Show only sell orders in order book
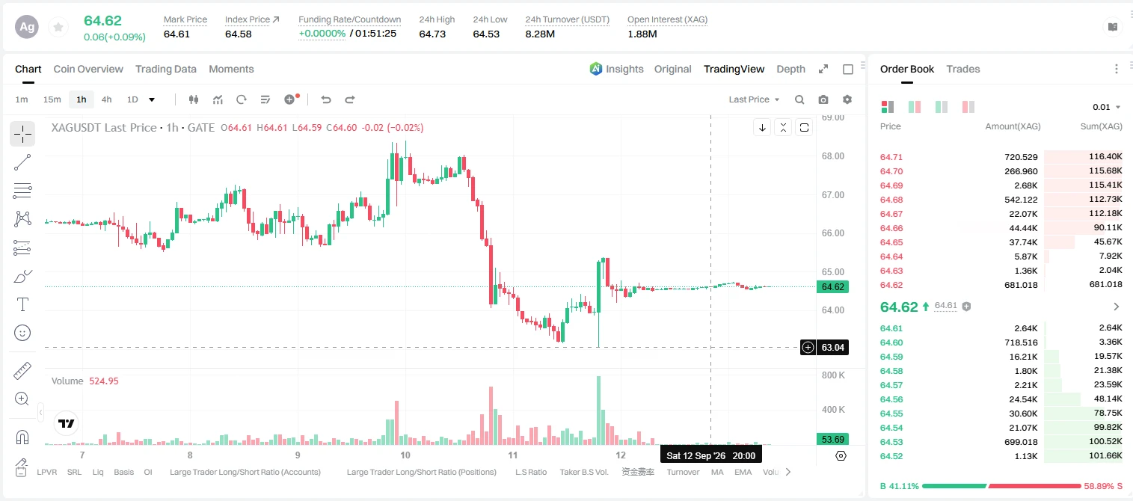 click(x=968, y=107)
